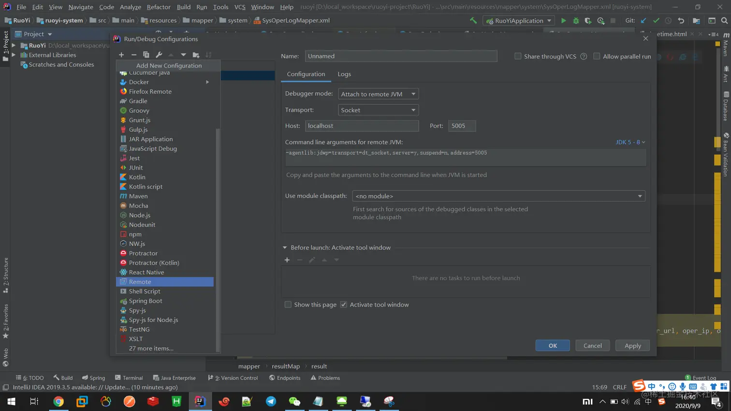Screen dimensions: 731x411
Task: Click the Apply button
Action: (632, 346)
